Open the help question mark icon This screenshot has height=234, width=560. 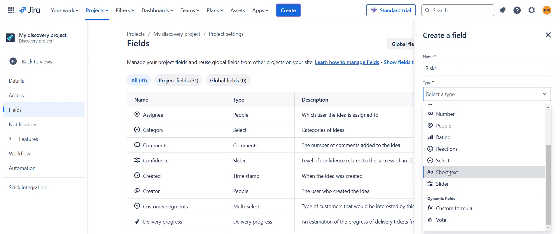point(517,10)
